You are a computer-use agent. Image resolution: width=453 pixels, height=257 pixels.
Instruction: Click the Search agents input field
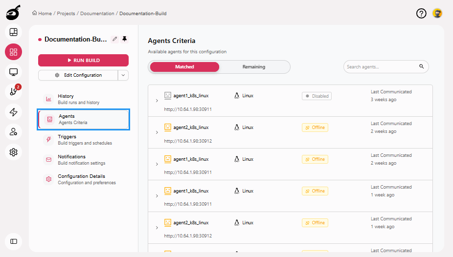pos(386,66)
